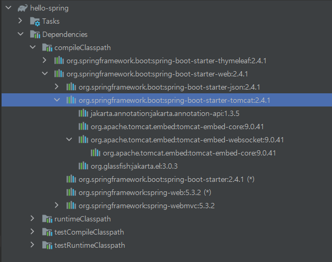The image size is (332, 262).
Task: Click library icon of spring-boot-starter-tomcat:2.4.1
Action: 71,100
